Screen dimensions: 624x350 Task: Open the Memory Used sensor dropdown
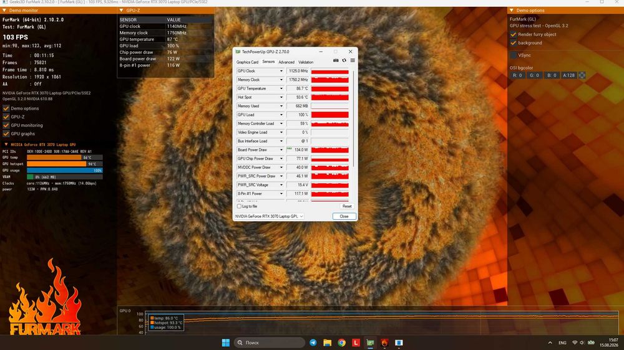pyautogui.click(x=281, y=106)
